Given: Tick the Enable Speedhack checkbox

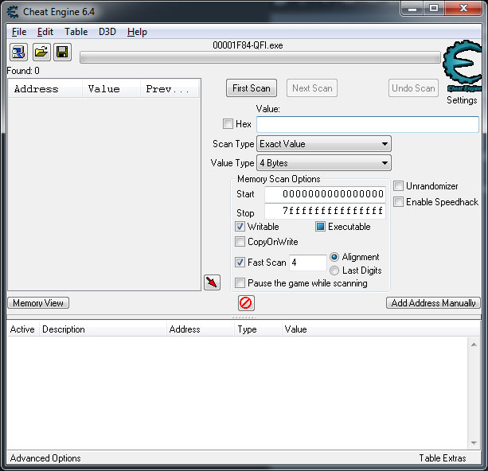Looking at the screenshot, I should click(x=398, y=202).
